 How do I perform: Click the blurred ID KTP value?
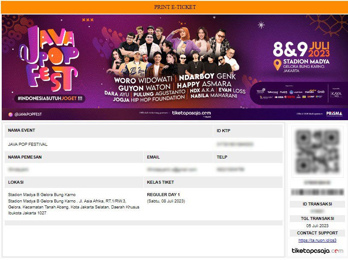(x=235, y=144)
